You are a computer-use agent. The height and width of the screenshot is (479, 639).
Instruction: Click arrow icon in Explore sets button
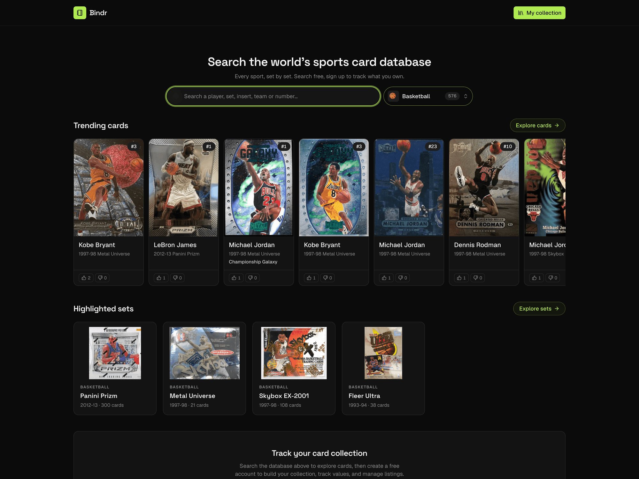[x=557, y=308]
